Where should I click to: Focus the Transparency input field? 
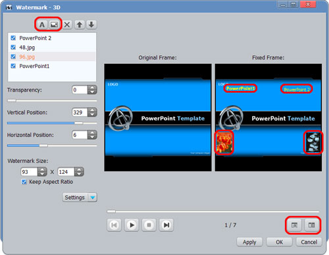80,90
